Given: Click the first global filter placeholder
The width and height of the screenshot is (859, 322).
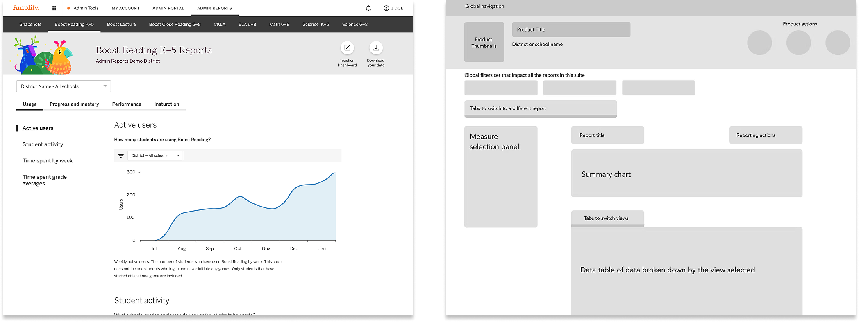Looking at the screenshot, I should 501,88.
